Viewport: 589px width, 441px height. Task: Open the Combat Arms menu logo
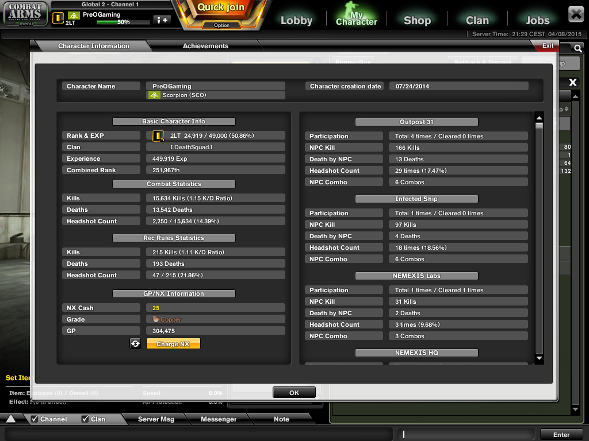pyautogui.click(x=25, y=14)
